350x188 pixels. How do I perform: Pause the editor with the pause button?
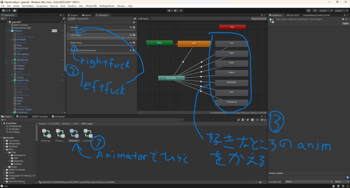click(x=175, y=11)
